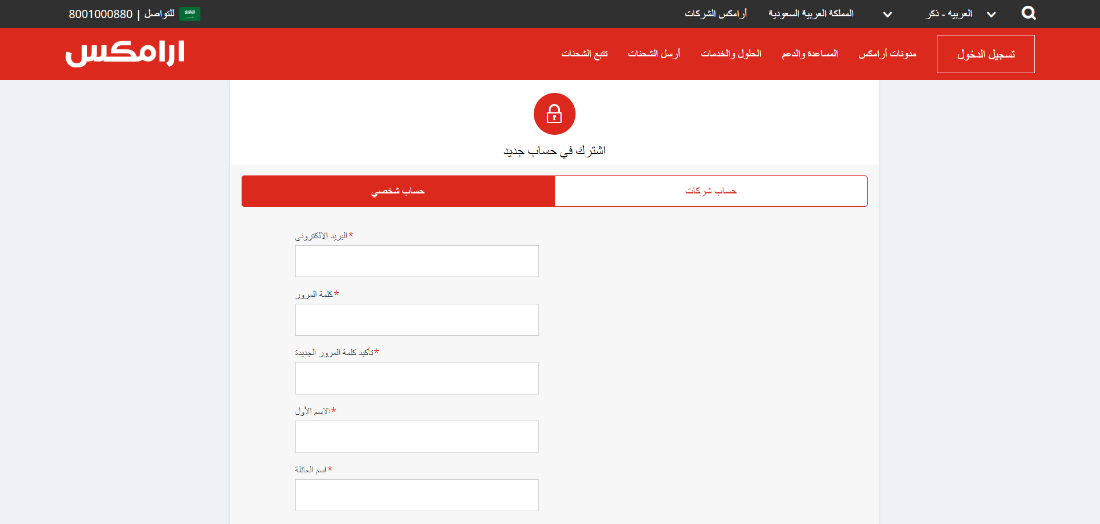
Task: Select the 'حساب شخصي' tab
Action: [398, 191]
